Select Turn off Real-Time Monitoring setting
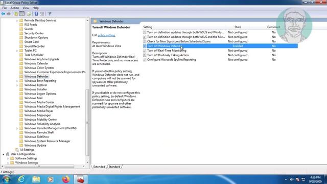 [x=167, y=51]
